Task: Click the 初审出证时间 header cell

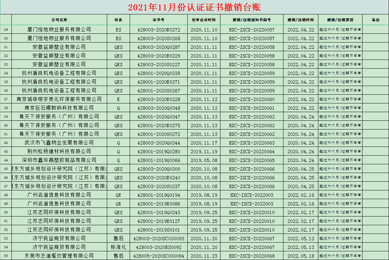Action: click(x=204, y=20)
